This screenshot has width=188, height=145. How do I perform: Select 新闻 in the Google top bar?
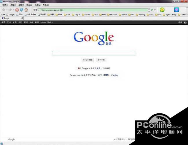pyautogui.click(x=26, y=23)
